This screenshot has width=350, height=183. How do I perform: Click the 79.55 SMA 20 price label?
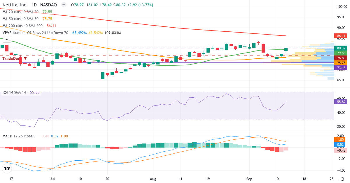341,53
